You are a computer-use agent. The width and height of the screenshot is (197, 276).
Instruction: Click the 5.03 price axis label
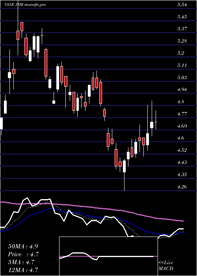[182, 78]
